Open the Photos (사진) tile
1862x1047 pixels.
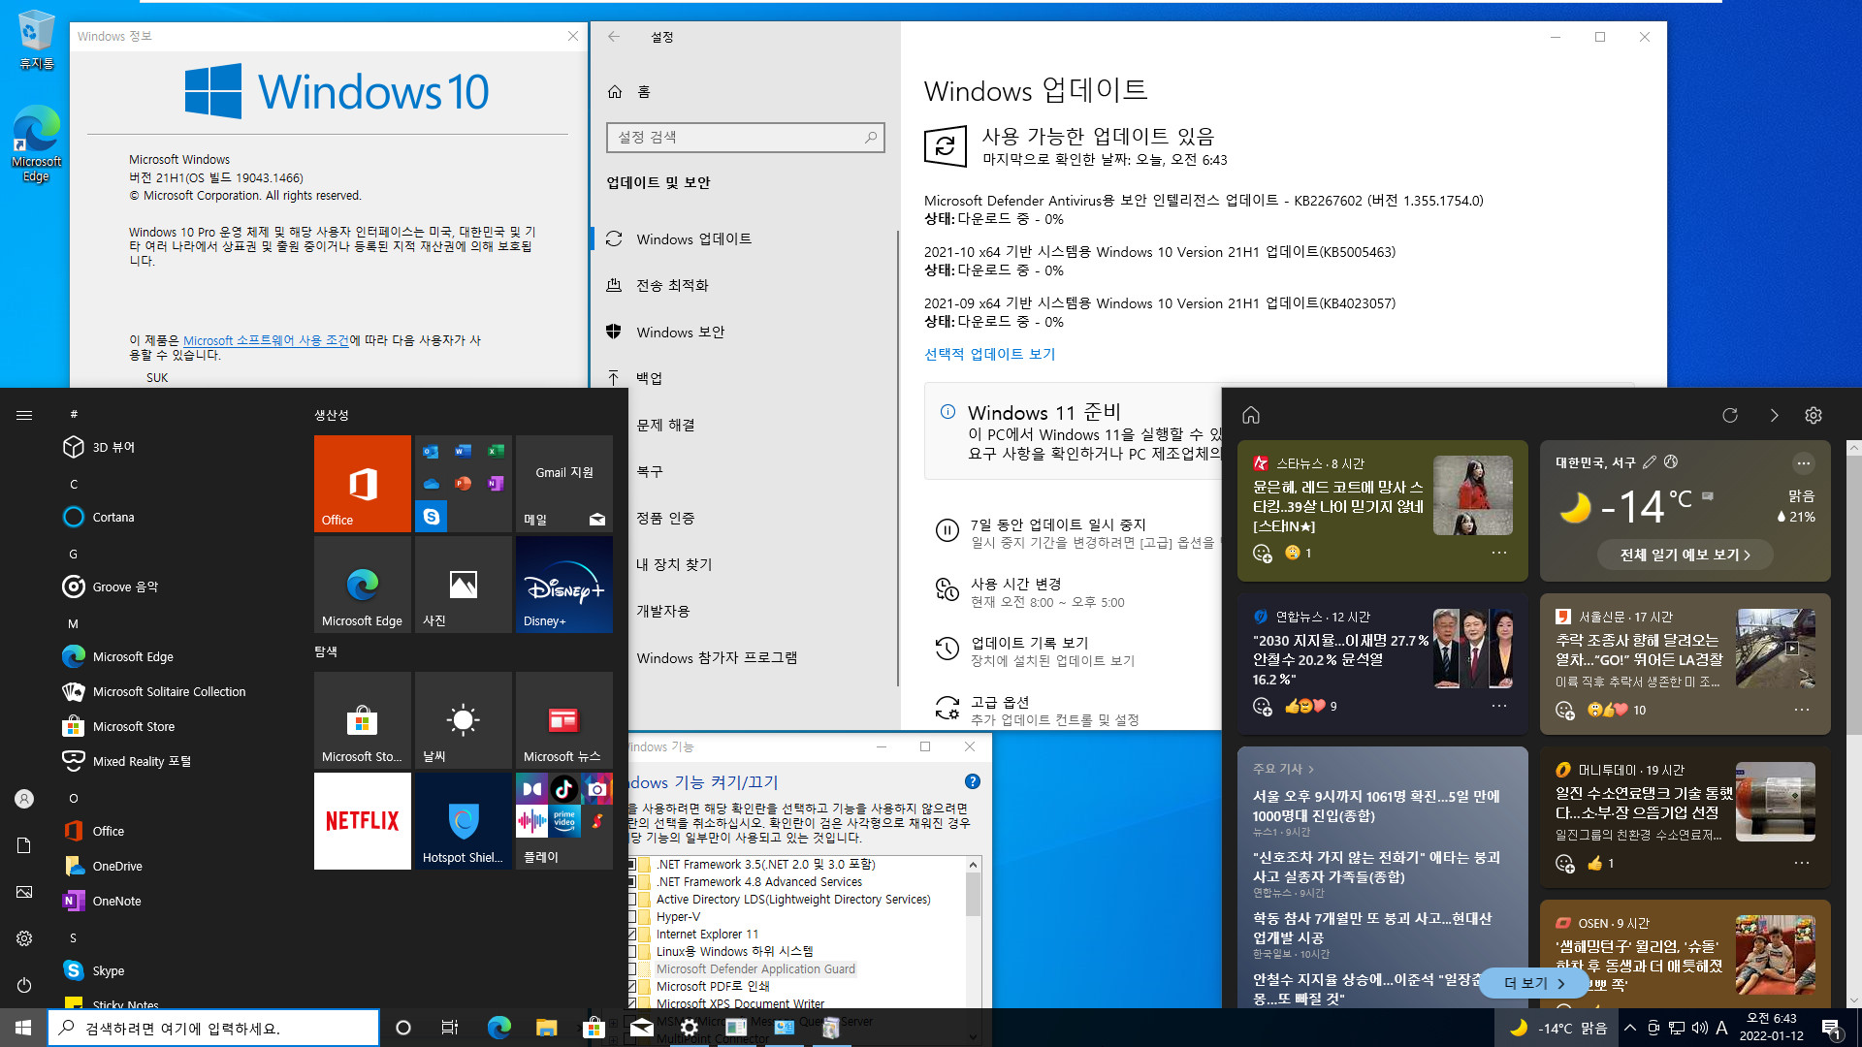[x=463, y=584]
